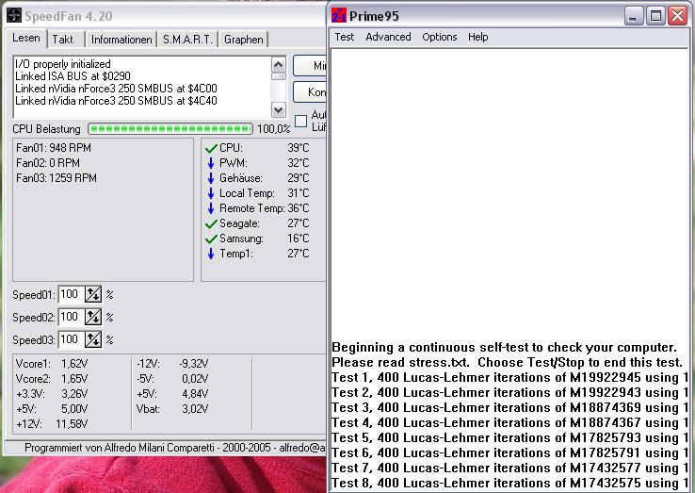Click the Vbat 3,02V reading
The height and width of the screenshot is (493, 695).
[172, 409]
